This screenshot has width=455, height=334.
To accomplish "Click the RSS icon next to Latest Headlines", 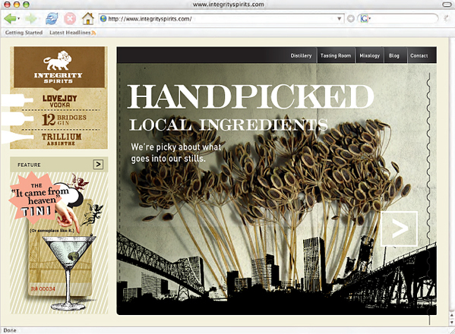I will point(93,33).
